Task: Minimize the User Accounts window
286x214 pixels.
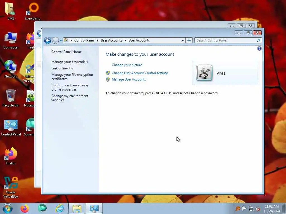Action: pos(239,33)
